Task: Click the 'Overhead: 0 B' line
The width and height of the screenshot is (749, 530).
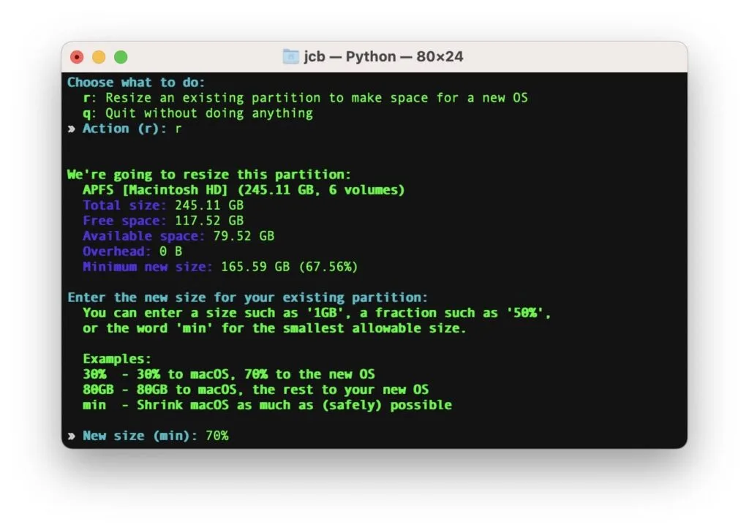Action: (132, 251)
